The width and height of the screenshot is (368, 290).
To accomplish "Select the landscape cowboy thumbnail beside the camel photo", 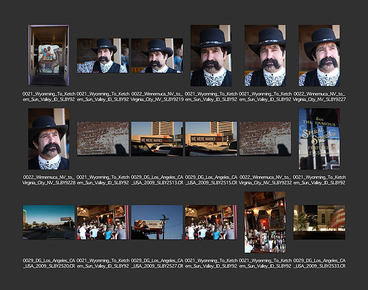I will [103, 56].
